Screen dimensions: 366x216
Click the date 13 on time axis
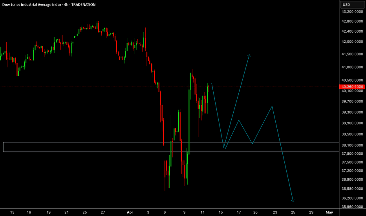point(12,212)
